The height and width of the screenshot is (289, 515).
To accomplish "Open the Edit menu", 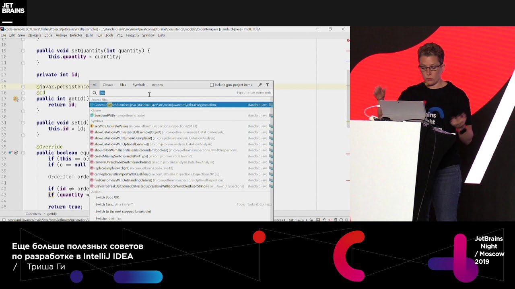I will (12, 35).
